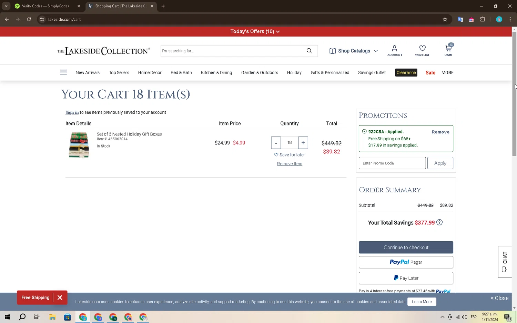Image resolution: width=517 pixels, height=323 pixels.
Task: Open the New Arrivals menu
Action: click(x=88, y=72)
